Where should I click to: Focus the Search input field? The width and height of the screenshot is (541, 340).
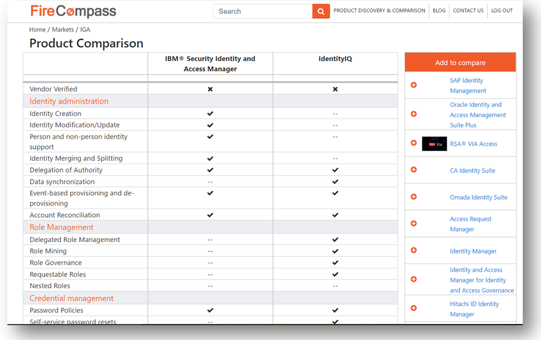(x=263, y=11)
